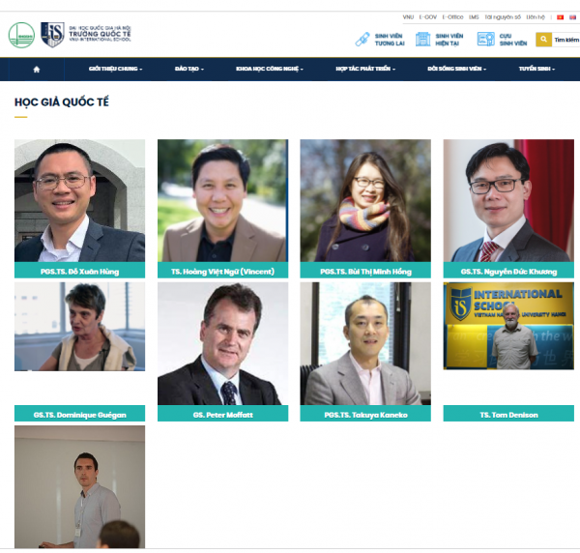Image resolution: width=580 pixels, height=553 pixels.
Task: Open the LMS top link
Action: point(474,17)
